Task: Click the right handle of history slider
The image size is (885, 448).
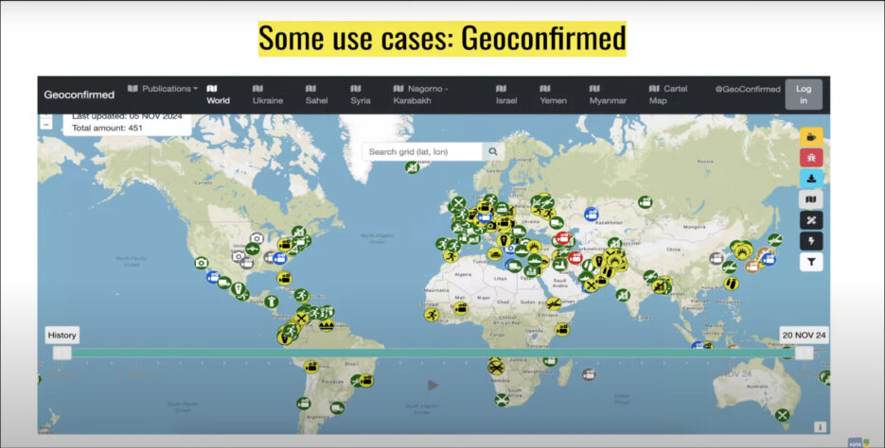Action: 804,353
